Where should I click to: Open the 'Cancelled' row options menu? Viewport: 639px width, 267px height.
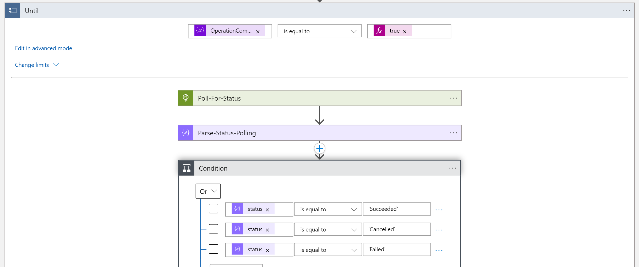tap(439, 230)
